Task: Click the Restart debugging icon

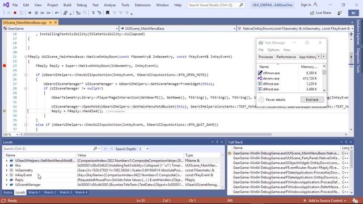Action: coord(21,13)
